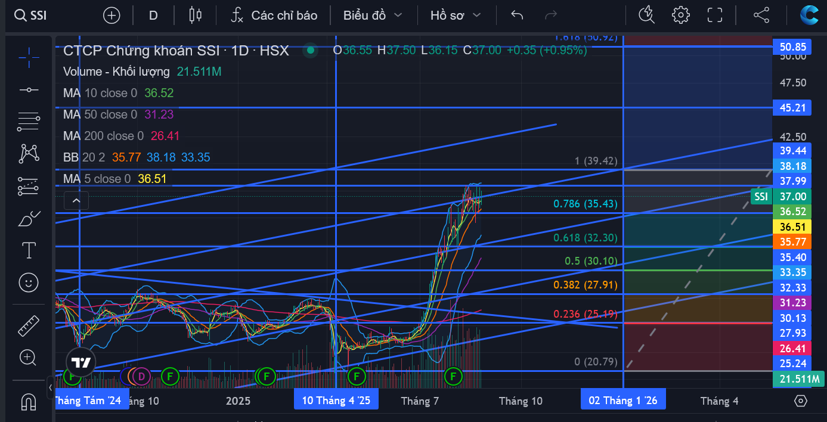
Task: Click the SSI 37.00 last price label
Action: tap(780, 197)
